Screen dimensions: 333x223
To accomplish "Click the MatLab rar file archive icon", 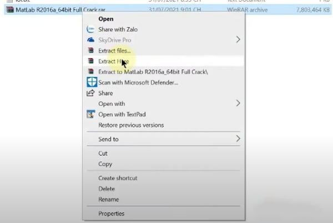I will 10,10.
